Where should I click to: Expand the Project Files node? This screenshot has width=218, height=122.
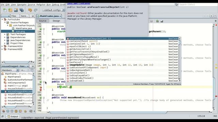point(5,43)
